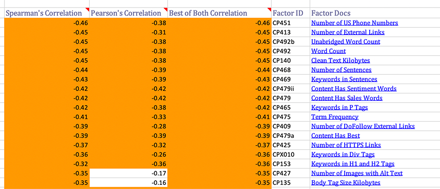This screenshot has width=440, height=189.
Task: Select Pearson's value -0.16 in CP135 row
Action: click(129, 183)
